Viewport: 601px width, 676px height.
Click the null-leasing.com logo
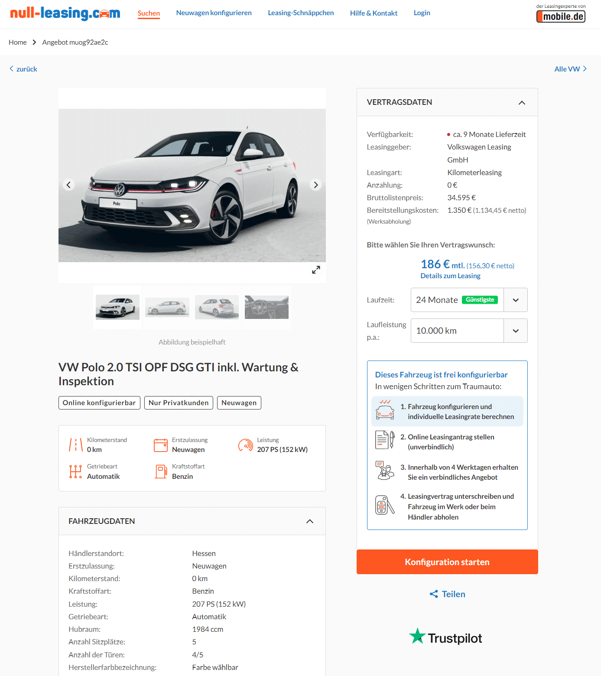65,13
